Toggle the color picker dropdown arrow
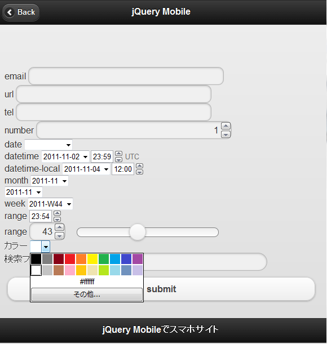Viewport: 327px width, 344px height. (x=46, y=247)
